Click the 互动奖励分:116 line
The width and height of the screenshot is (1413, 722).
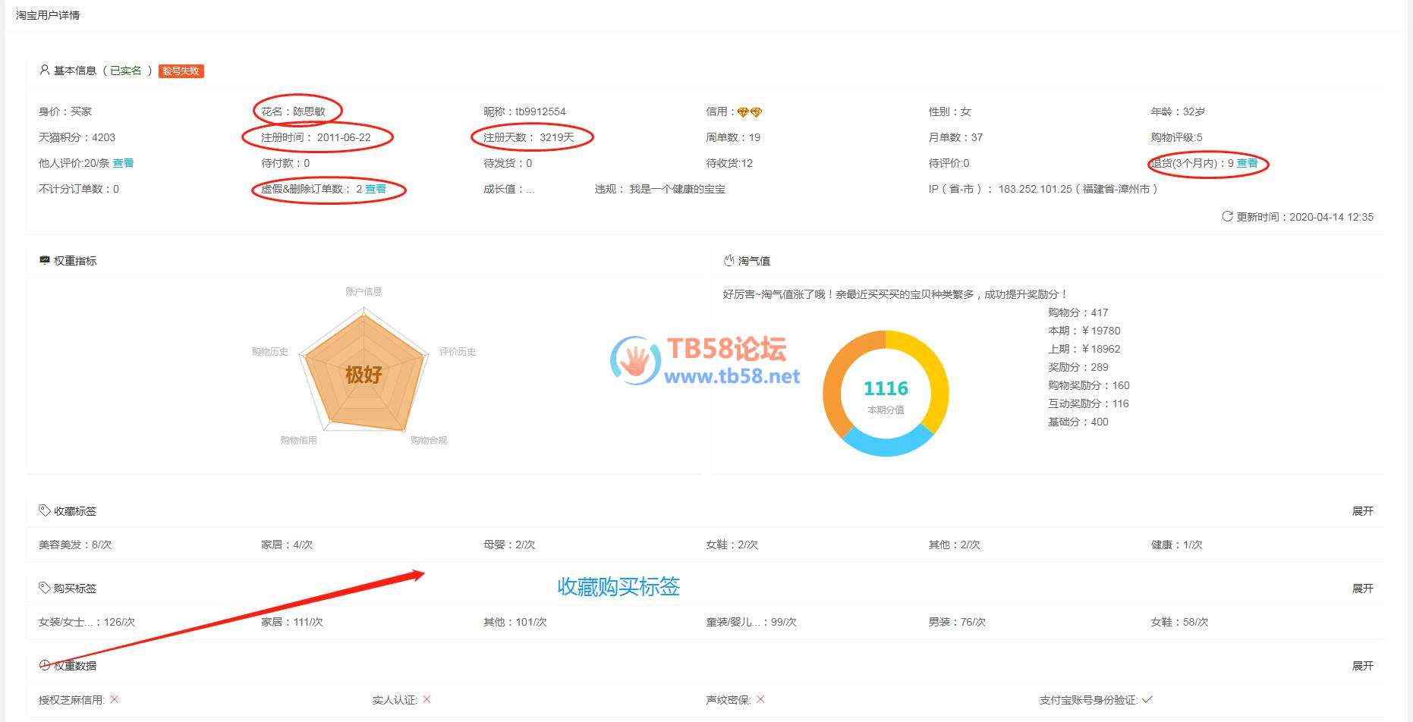pos(1089,403)
